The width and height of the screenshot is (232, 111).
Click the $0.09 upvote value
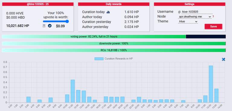coord(60,26)
